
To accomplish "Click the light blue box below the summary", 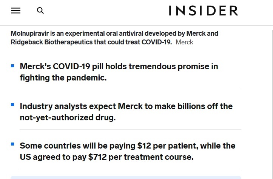I will click(x=126, y=177).
